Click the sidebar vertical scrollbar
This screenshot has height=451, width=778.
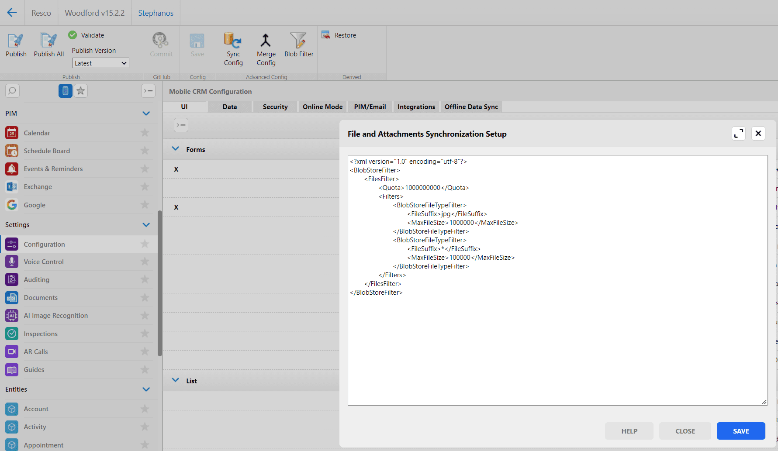(160, 284)
